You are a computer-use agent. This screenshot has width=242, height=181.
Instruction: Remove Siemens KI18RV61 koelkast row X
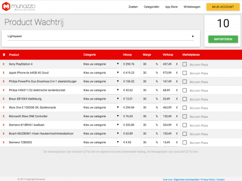pyautogui.click(x=4, y=125)
